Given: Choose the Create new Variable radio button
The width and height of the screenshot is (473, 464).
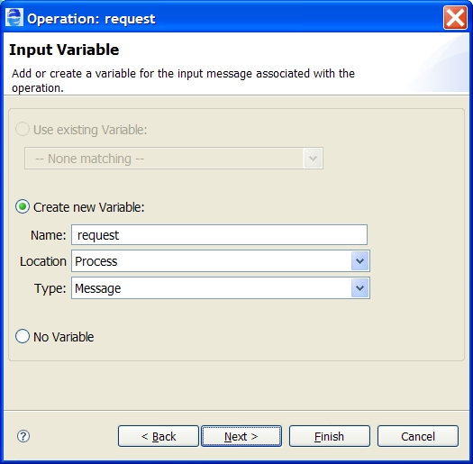Looking at the screenshot, I should point(23,207).
